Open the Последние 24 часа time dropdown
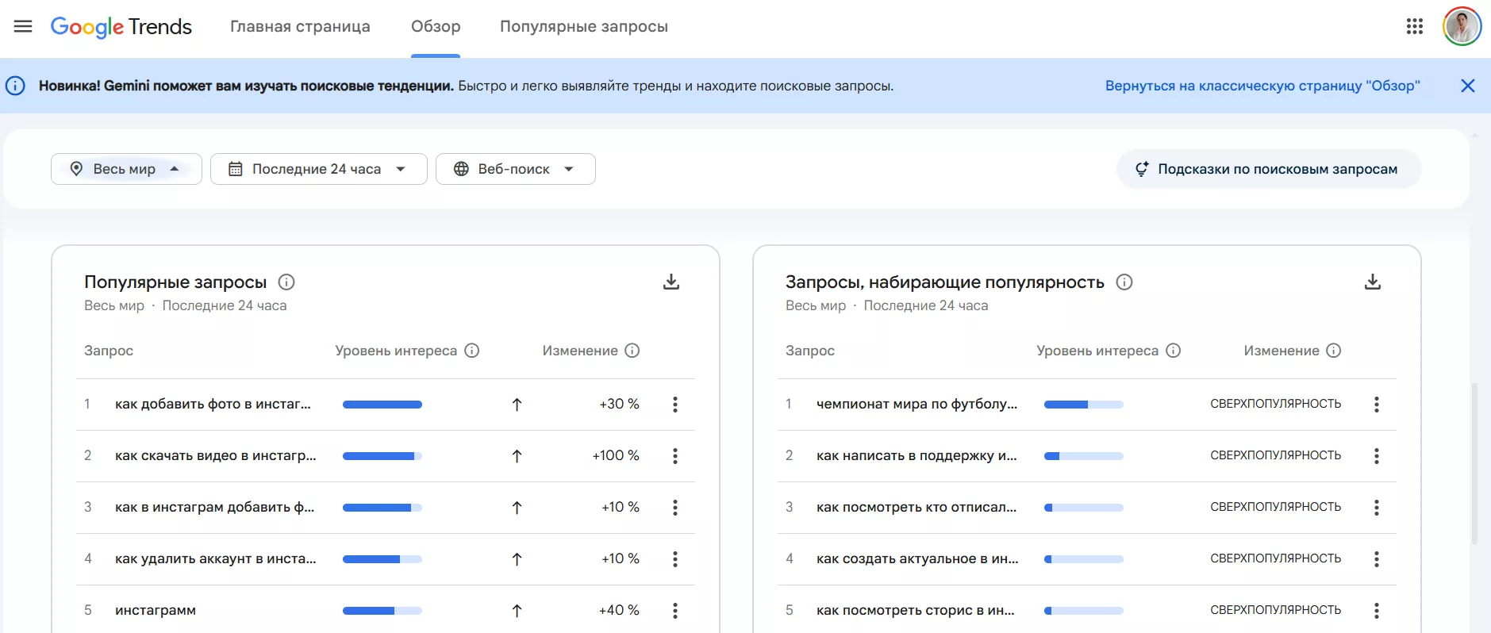 pos(318,169)
